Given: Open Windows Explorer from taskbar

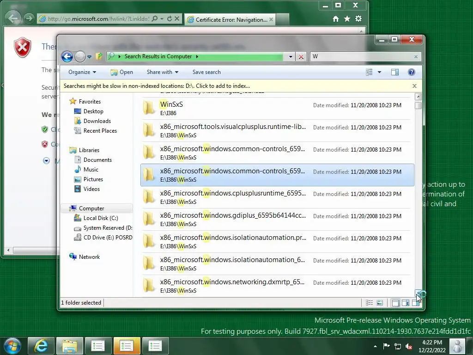Looking at the screenshot, I should point(69,346).
